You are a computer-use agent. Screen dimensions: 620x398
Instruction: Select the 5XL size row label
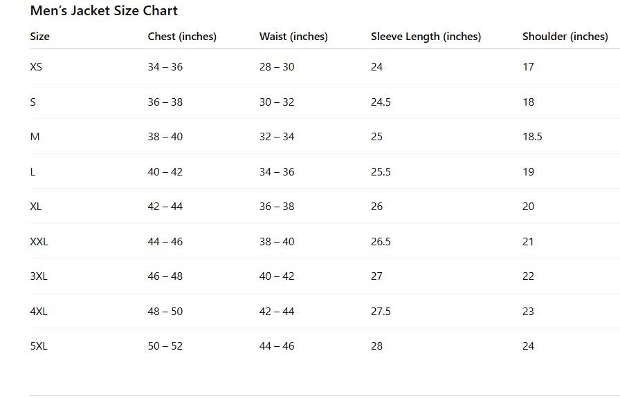(x=39, y=346)
